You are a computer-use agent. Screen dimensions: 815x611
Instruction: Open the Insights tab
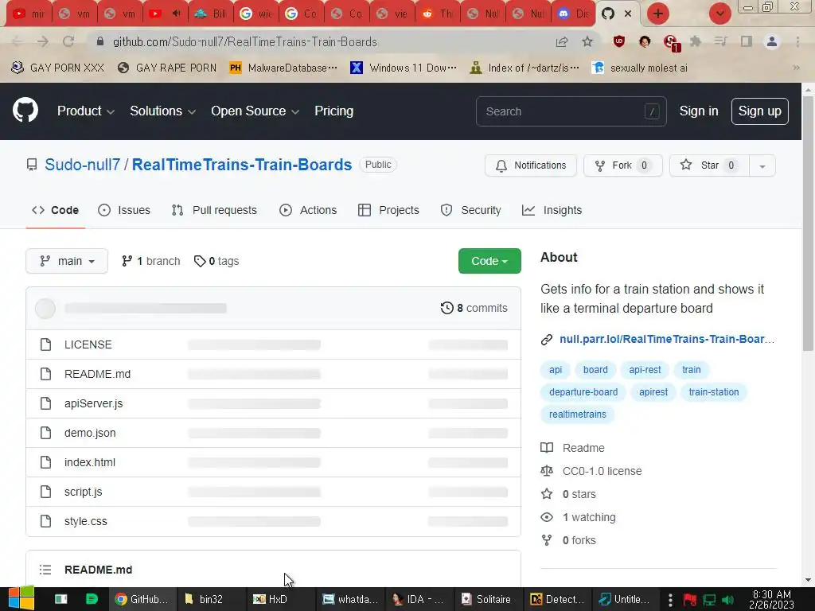tap(552, 210)
